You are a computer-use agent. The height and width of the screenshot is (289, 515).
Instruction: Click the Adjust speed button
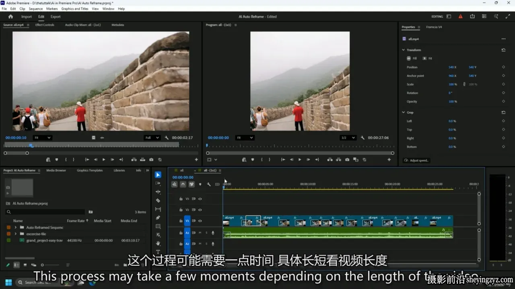click(417, 161)
